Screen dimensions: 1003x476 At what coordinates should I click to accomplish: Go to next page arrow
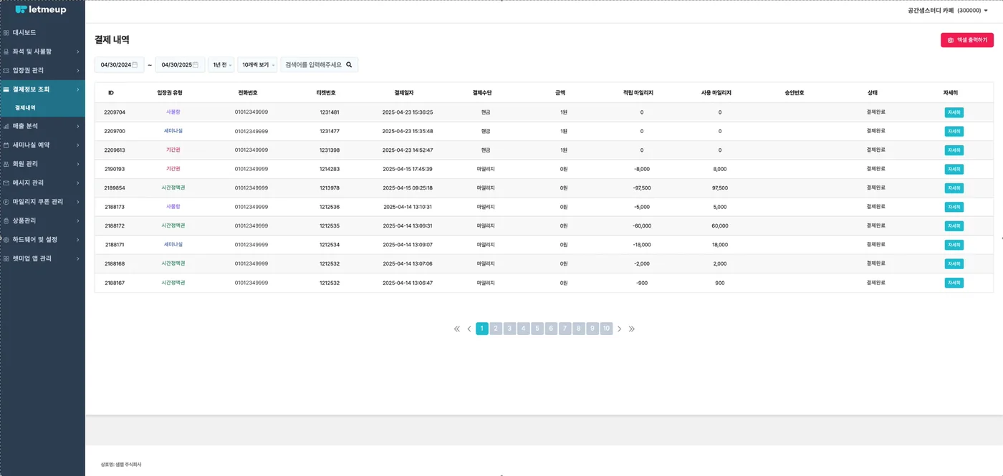620,329
